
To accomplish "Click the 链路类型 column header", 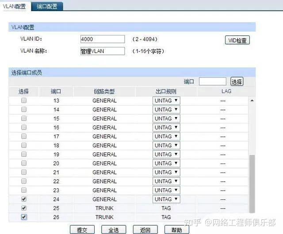I will pos(104,91).
